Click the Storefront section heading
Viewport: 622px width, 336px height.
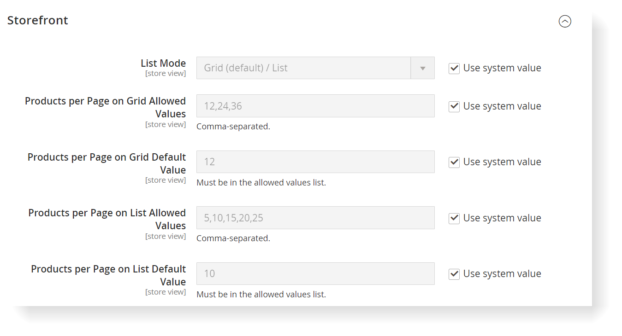[38, 20]
